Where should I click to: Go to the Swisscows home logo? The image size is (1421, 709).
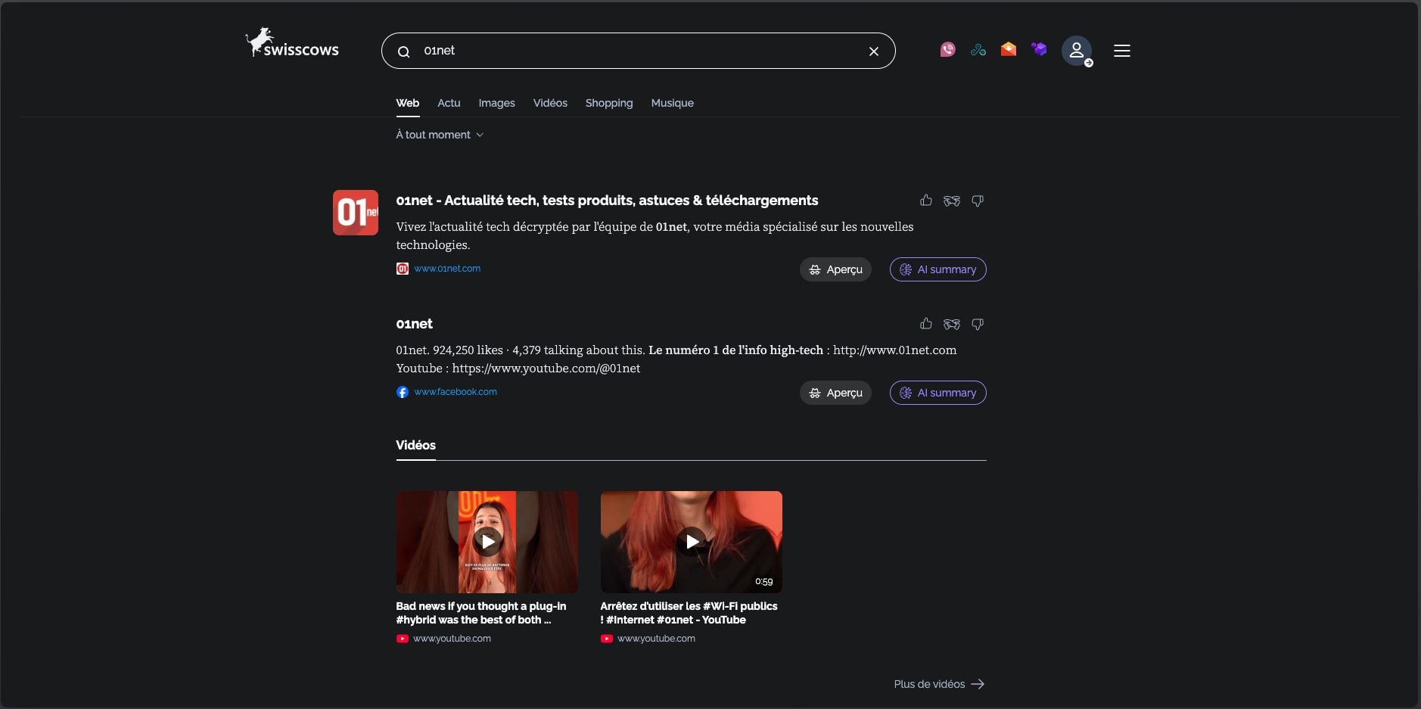[x=292, y=44]
